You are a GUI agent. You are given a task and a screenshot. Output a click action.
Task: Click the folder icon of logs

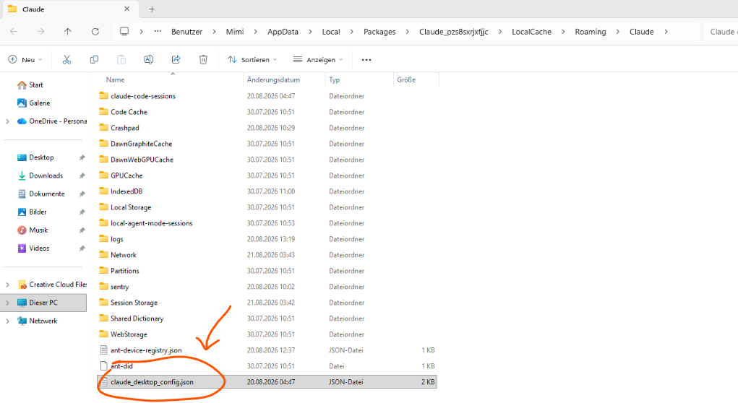click(103, 239)
